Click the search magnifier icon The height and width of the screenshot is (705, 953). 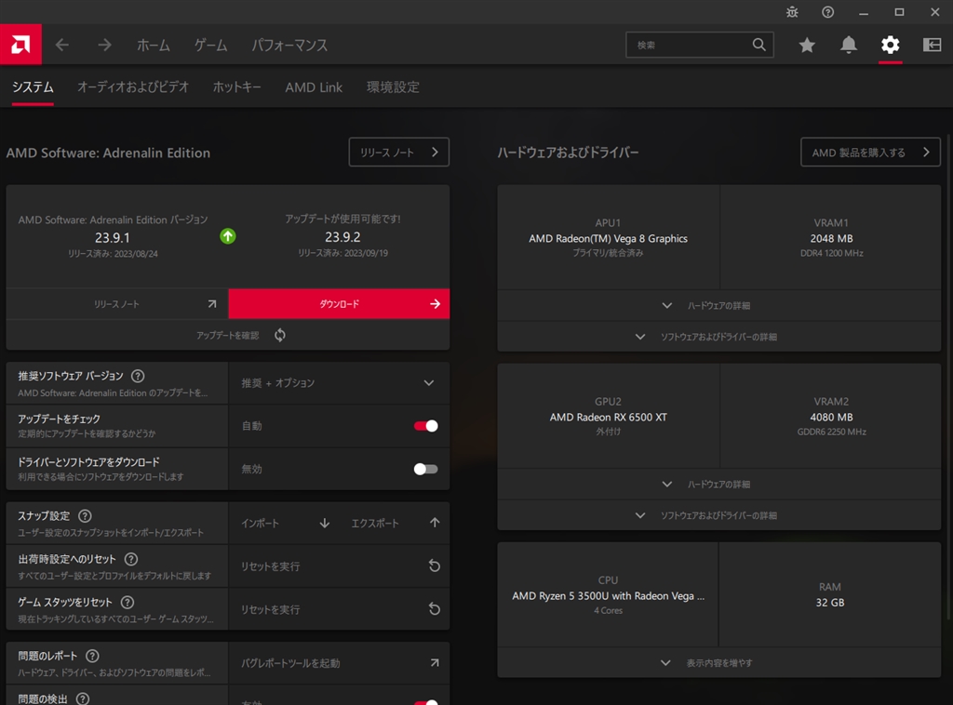(x=758, y=45)
